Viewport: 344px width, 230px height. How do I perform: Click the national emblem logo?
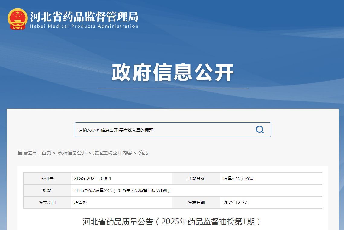tap(18, 19)
